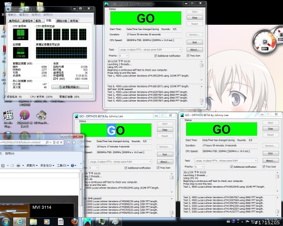The width and height of the screenshot is (283, 226).
Task: Open the Windows Explorer folder on the taskbar
Action: point(33,222)
